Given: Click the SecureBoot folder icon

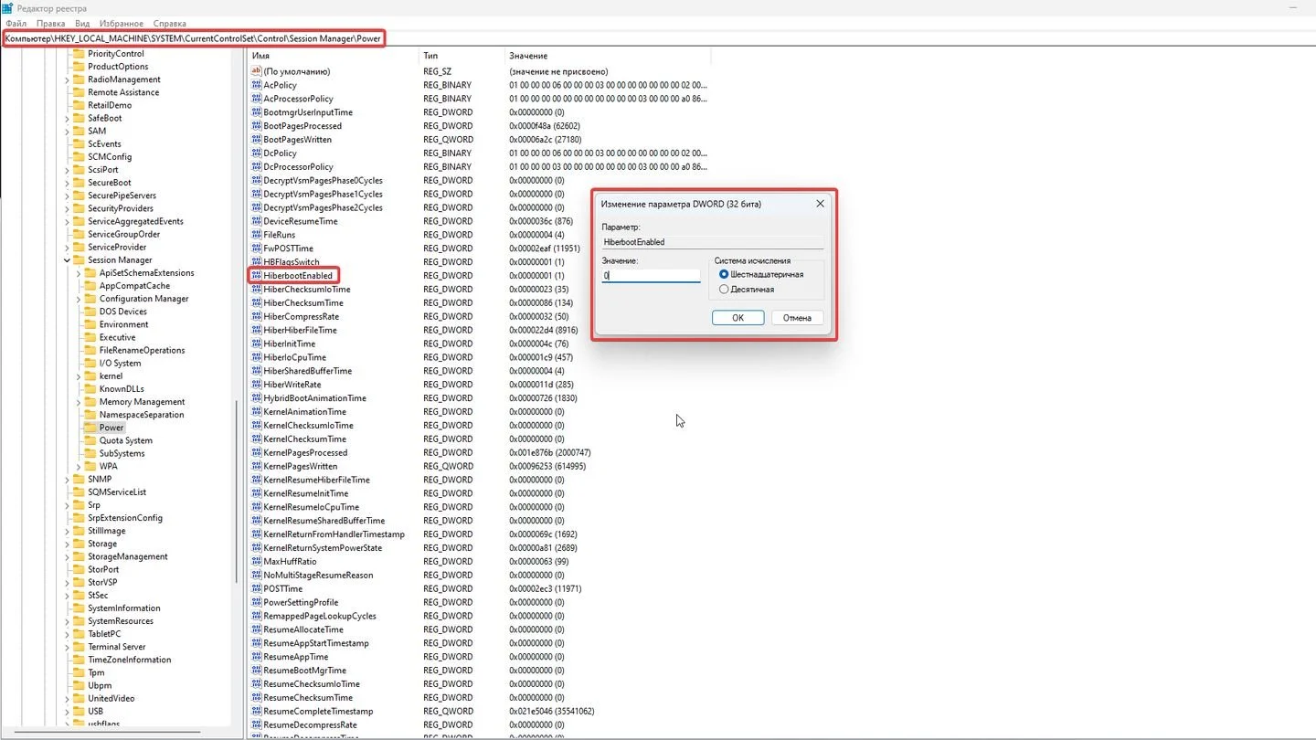Looking at the screenshot, I should 79,183.
